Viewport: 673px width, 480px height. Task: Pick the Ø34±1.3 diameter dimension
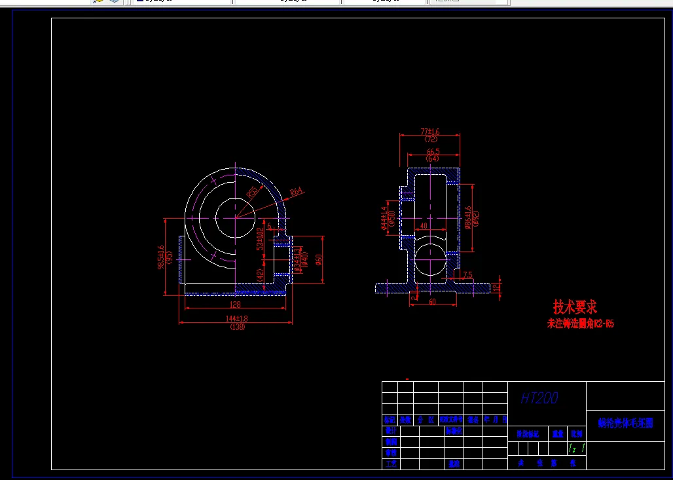(297, 260)
